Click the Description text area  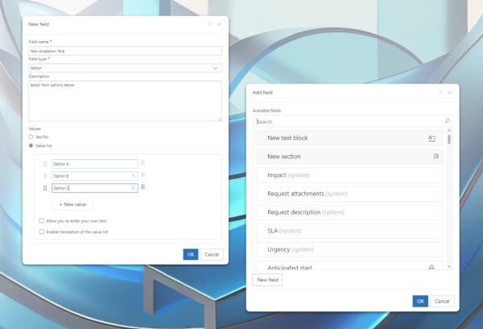click(125, 101)
